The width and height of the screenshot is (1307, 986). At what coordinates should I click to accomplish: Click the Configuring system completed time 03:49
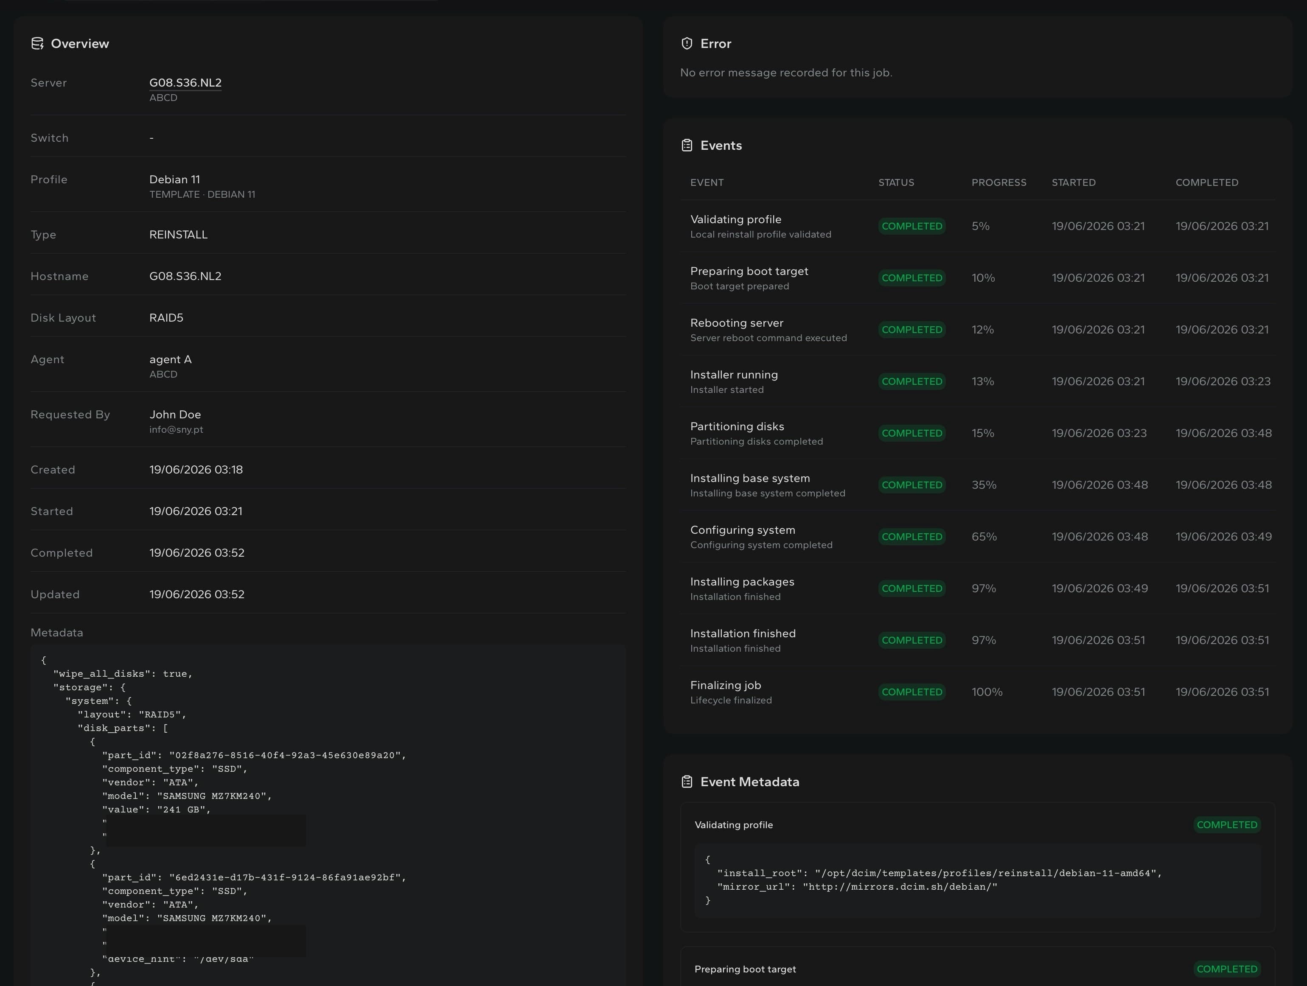[x=1223, y=536]
